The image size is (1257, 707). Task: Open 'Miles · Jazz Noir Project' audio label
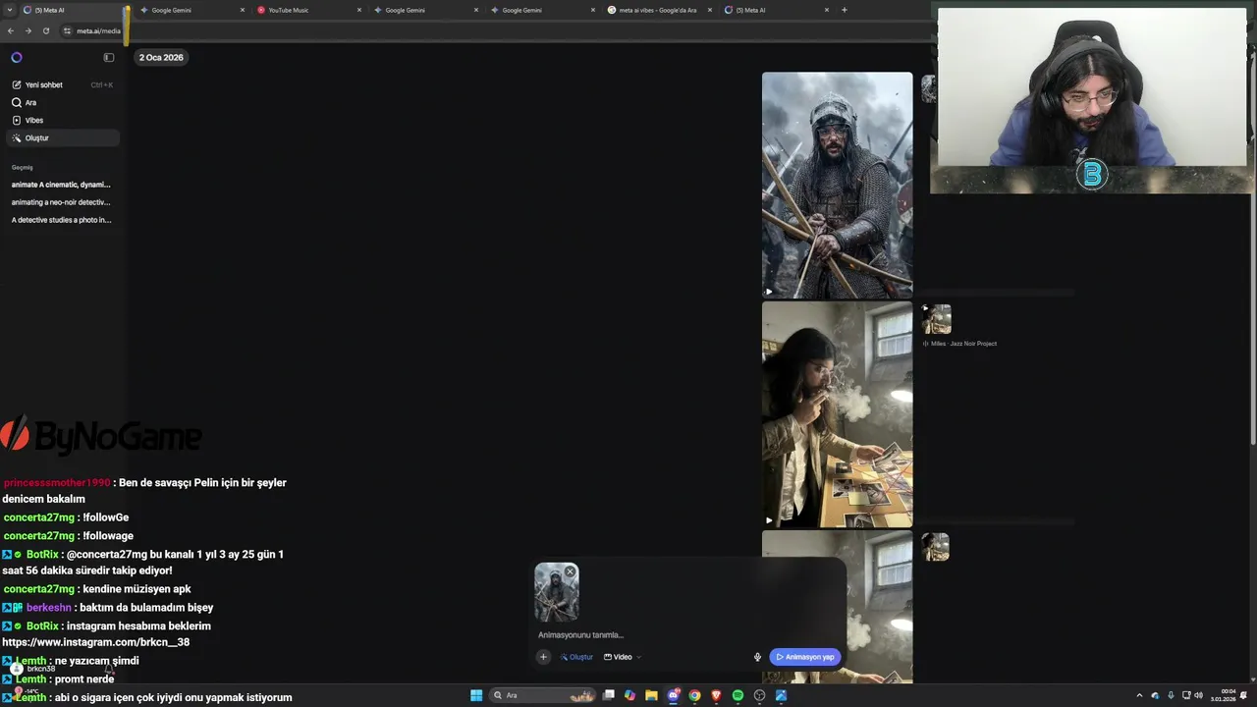pyautogui.click(x=959, y=344)
